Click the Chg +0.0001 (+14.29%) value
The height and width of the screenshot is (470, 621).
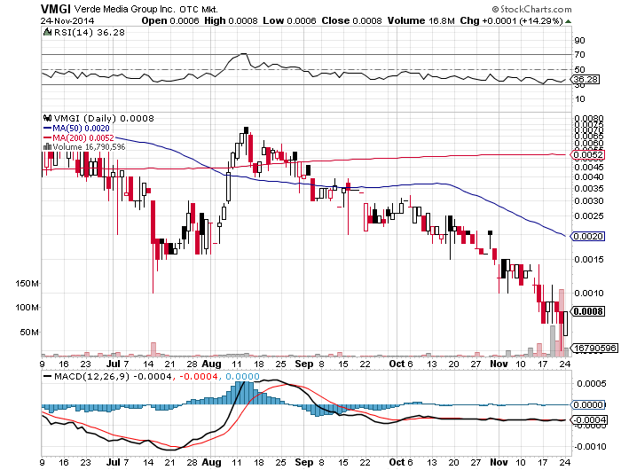511,20
